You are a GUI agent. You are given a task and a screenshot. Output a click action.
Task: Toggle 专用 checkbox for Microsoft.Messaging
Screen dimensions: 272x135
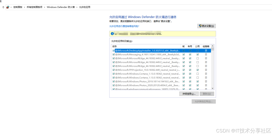pyautogui.click(x=190, y=54)
